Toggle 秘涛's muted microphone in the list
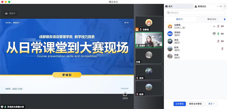227x109 pixels. (x=222, y=49)
